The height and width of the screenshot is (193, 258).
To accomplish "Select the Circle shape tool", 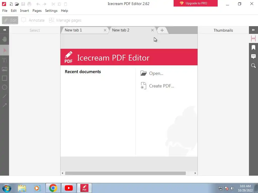I will click(5, 87).
